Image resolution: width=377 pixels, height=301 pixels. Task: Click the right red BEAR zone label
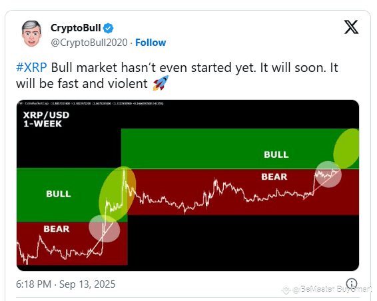(274, 176)
